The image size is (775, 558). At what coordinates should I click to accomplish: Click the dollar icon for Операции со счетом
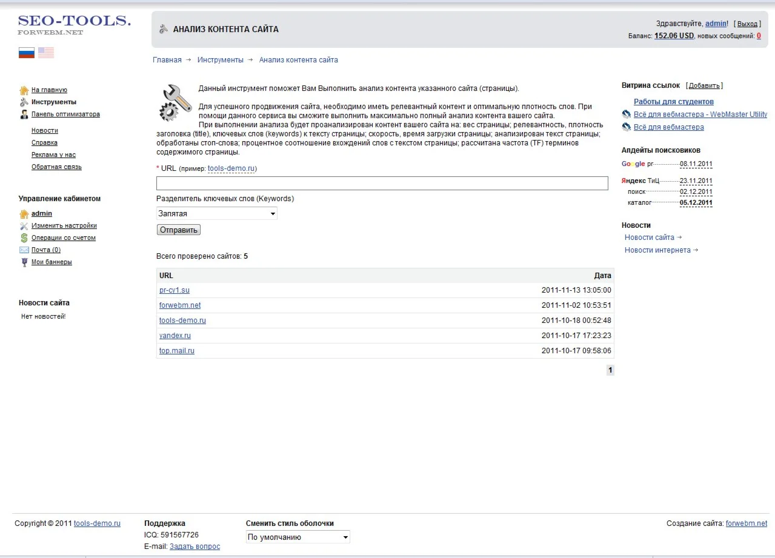(24, 238)
